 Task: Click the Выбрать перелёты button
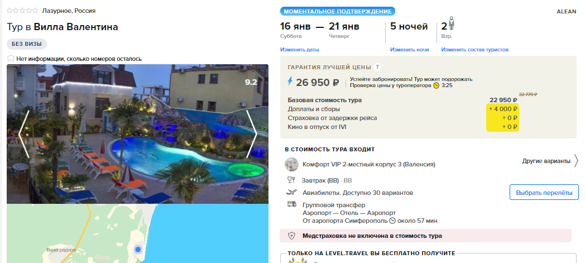click(x=544, y=193)
